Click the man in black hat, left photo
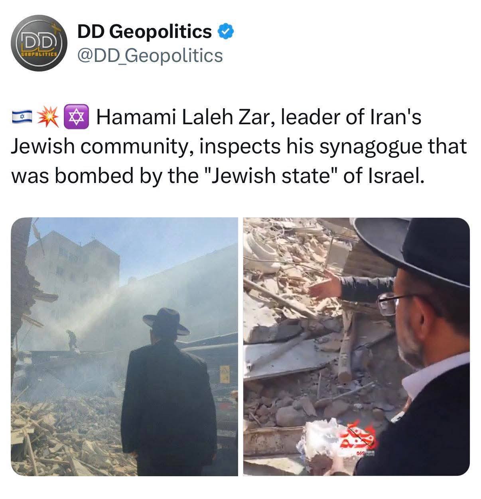Image resolution: width=481 pixels, height=499 pixels. 170,390
